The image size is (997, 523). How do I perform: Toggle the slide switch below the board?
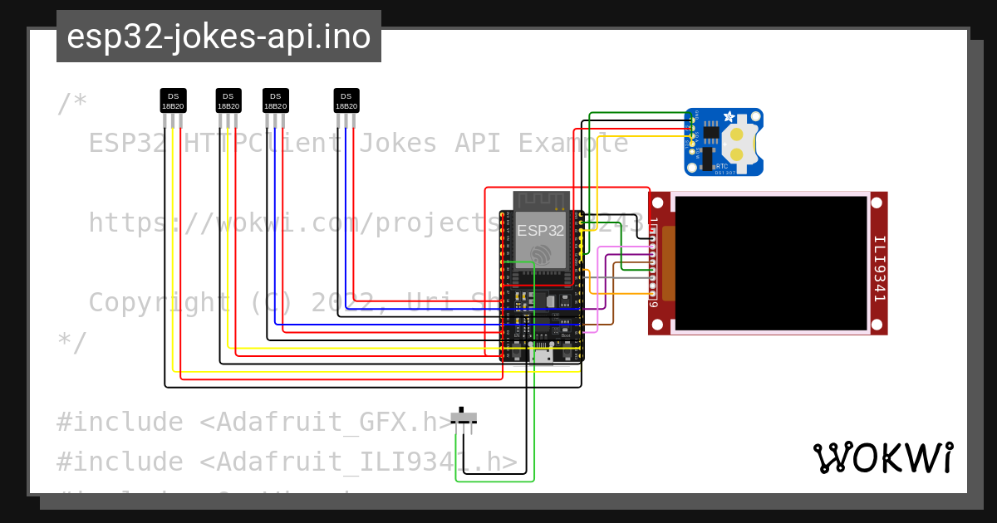464,418
